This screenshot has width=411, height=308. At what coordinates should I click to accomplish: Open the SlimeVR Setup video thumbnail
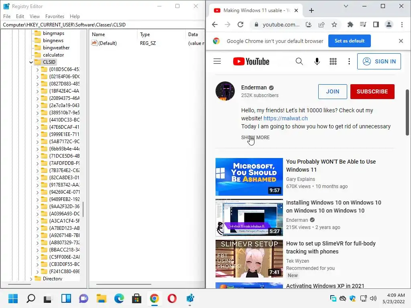pos(249,259)
